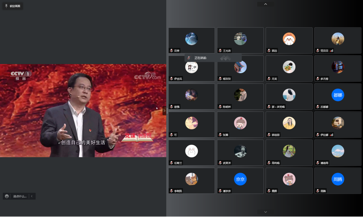Viewport: 363px width, 217px height.
Task: Click 伊拉娜's network signal bars icon
Action: 331,135
